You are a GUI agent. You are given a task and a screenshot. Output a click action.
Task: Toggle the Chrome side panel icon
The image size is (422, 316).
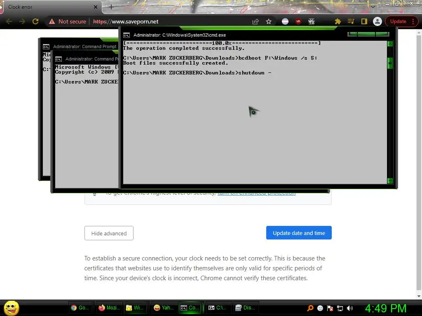pyautogui.click(x=364, y=21)
